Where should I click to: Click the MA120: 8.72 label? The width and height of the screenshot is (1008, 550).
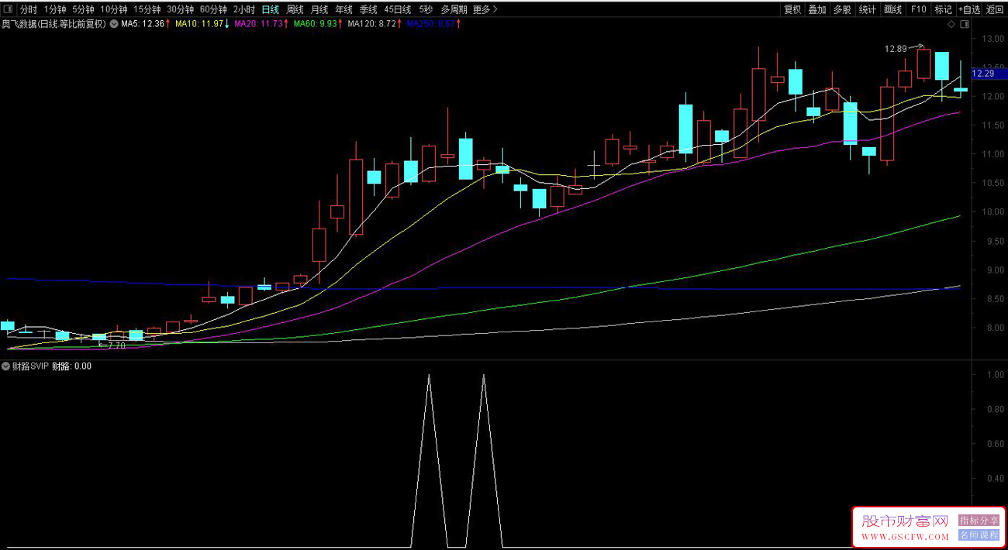click(373, 24)
